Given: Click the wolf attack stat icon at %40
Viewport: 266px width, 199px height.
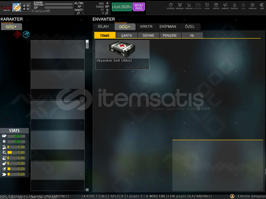Looking at the screenshot, I should pyautogui.click(x=4, y=152).
